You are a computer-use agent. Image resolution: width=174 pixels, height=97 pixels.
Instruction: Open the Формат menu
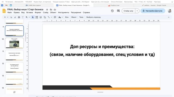38,12
